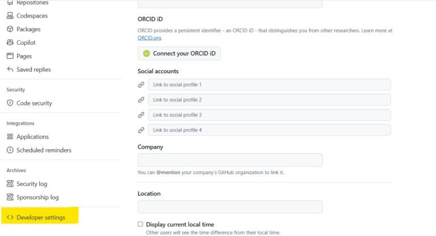Click the Display current local time label

[180, 224]
